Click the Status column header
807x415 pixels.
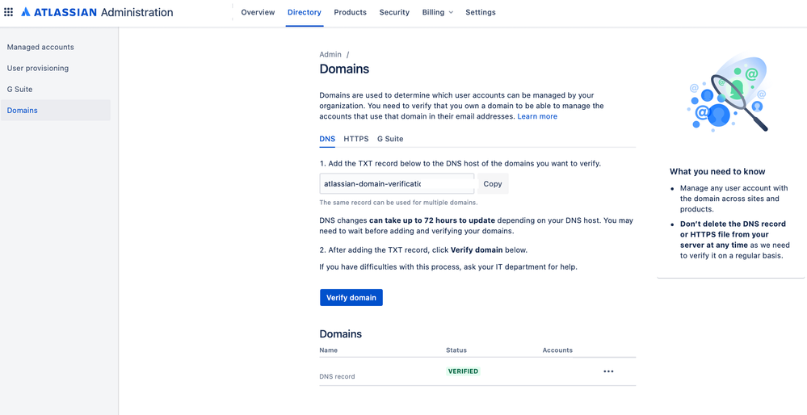point(456,350)
